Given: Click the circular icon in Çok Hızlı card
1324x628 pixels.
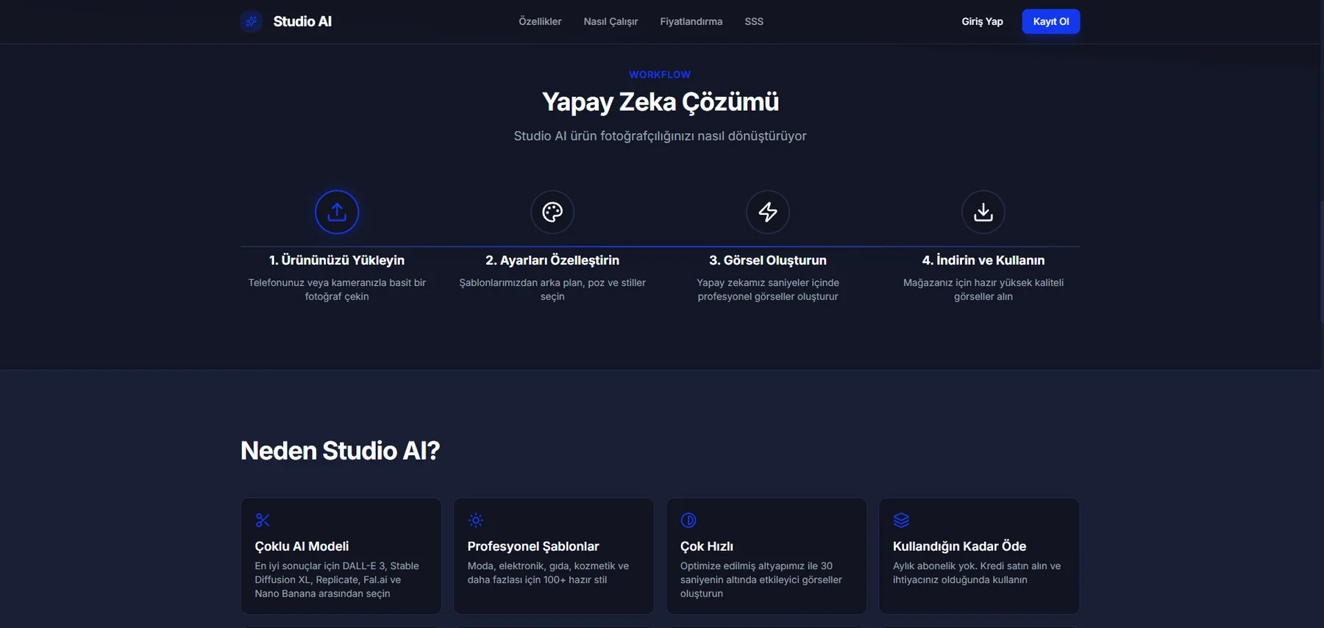Looking at the screenshot, I should pos(688,520).
